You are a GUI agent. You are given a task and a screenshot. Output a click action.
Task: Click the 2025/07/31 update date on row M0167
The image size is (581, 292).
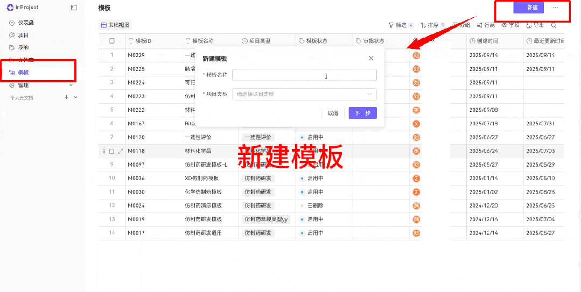[540, 124]
